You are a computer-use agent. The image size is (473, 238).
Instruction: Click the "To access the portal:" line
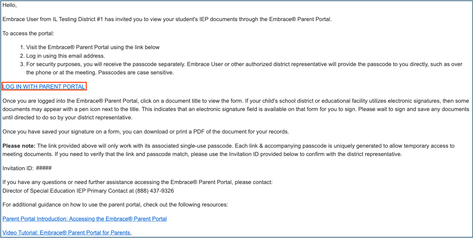[x=28, y=33]
